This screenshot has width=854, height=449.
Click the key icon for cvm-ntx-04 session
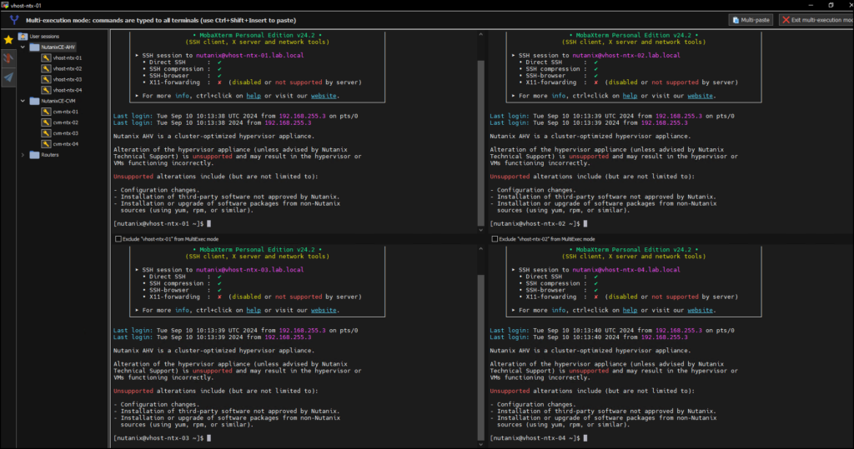coord(47,144)
